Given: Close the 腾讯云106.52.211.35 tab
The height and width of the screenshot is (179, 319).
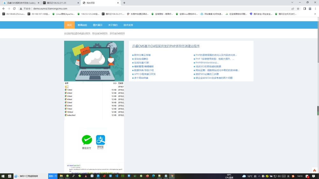Looking at the screenshot, I should pos(78,3).
